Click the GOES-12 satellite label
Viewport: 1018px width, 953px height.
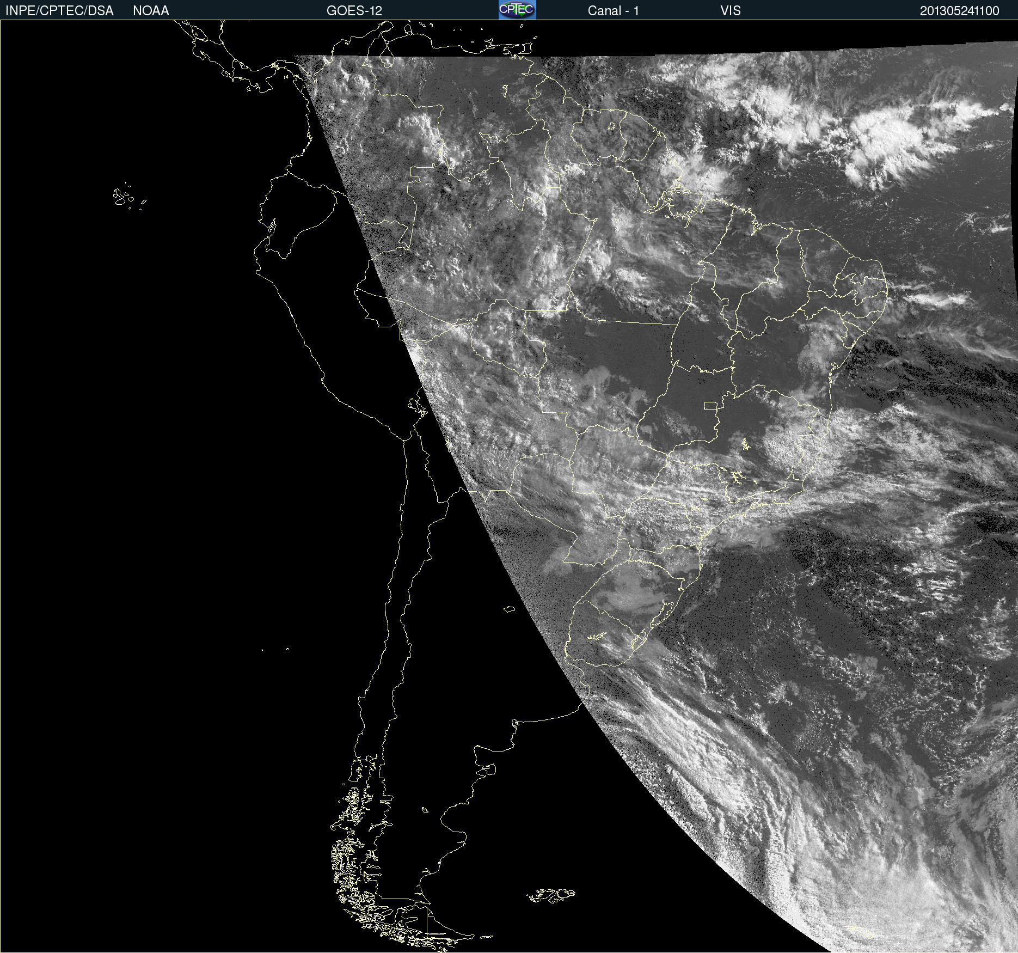[354, 11]
